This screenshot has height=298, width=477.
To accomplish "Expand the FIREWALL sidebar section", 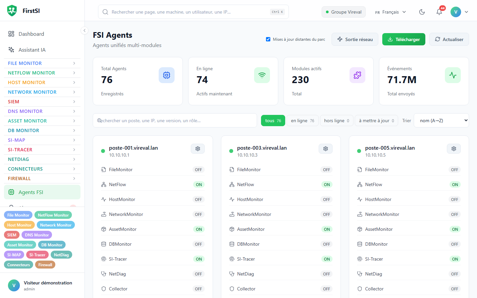I will (42, 178).
